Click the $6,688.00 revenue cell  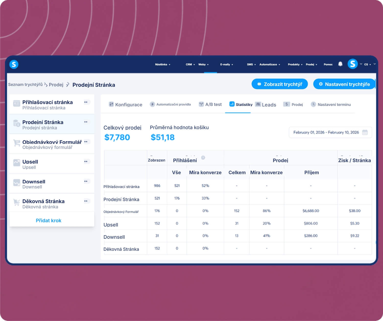click(x=311, y=211)
